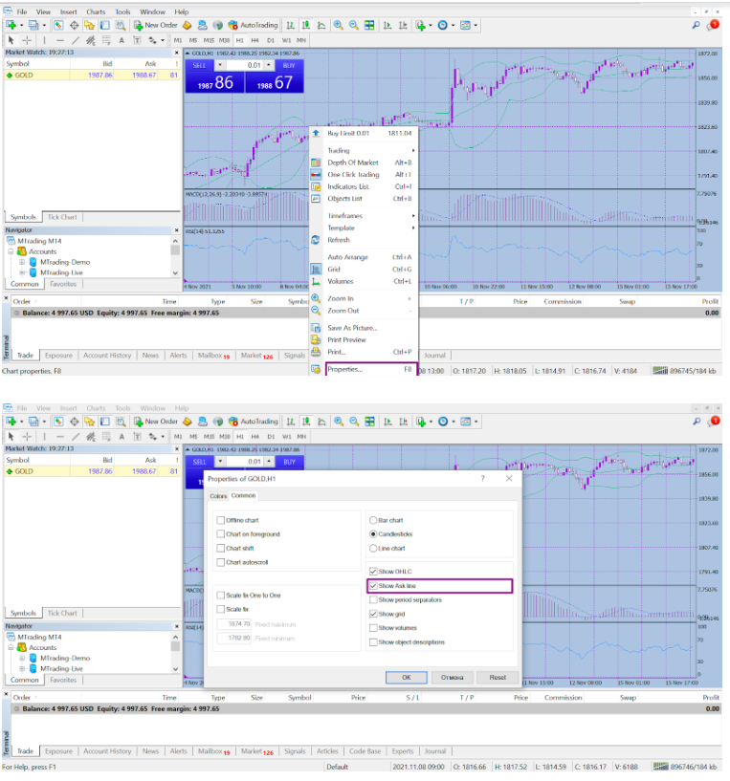Click Reset button in Properties dialog
This screenshot has height=781, width=730.
pyautogui.click(x=498, y=678)
